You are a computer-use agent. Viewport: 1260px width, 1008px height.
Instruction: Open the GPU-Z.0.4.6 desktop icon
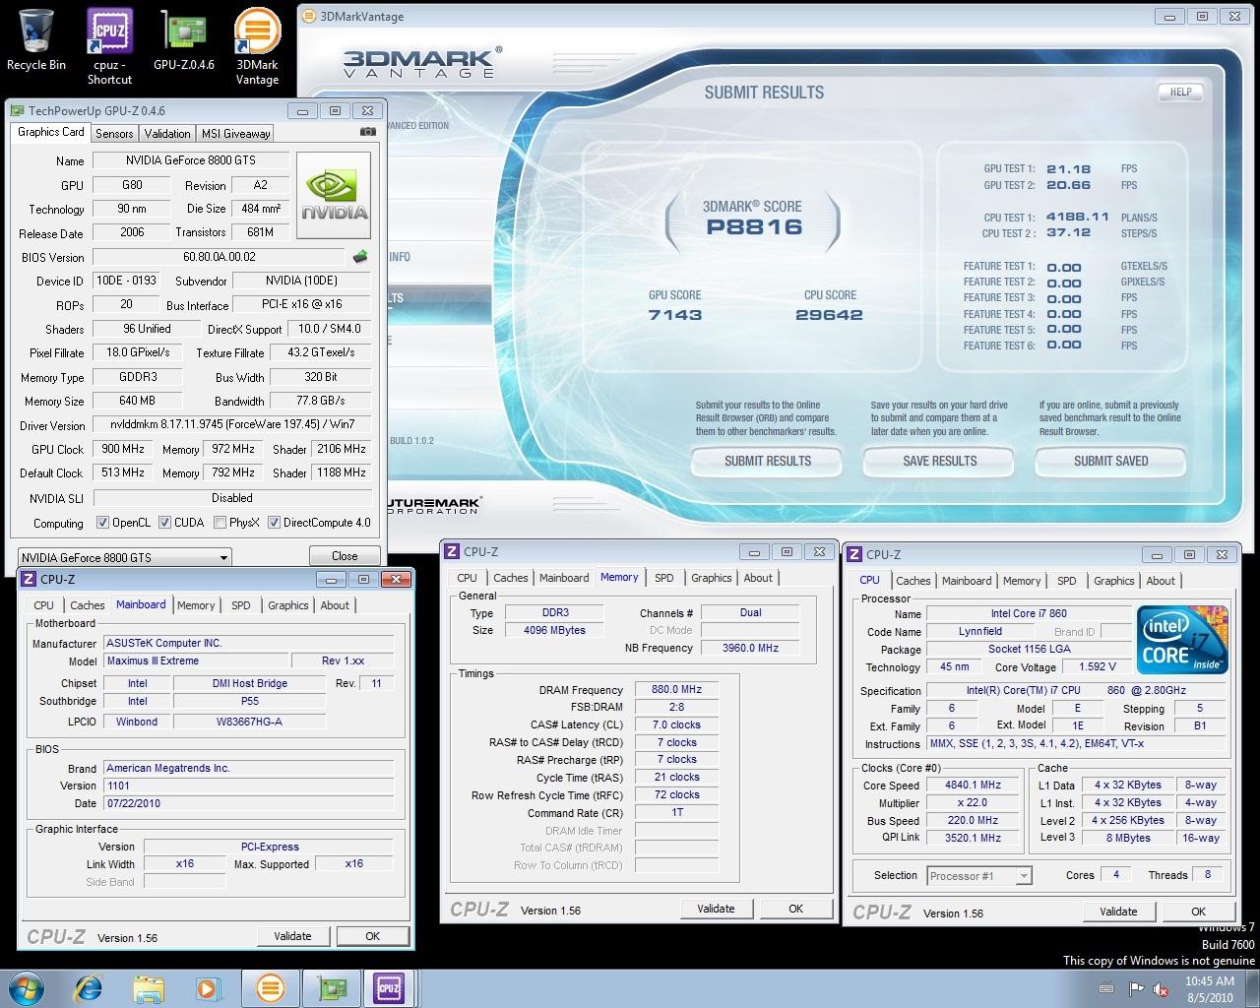(183, 39)
